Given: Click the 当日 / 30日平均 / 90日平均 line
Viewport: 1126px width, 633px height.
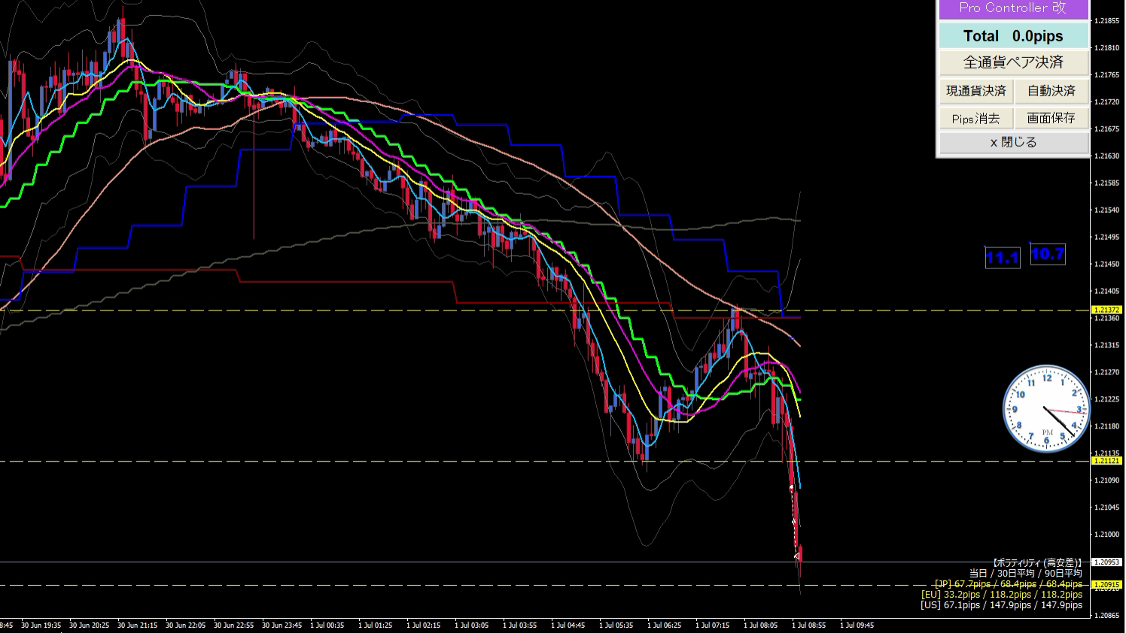Looking at the screenshot, I should 1025,574.
